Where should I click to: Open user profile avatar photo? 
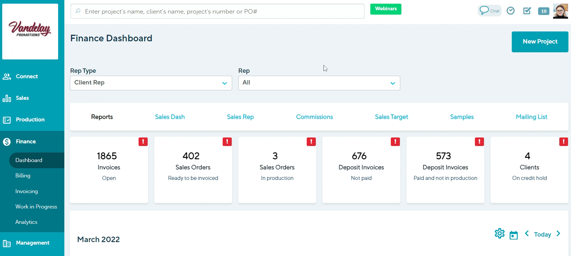[x=560, y=11]
